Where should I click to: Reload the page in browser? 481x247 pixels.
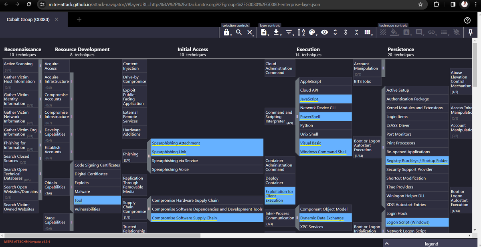(x=28, y=4)
